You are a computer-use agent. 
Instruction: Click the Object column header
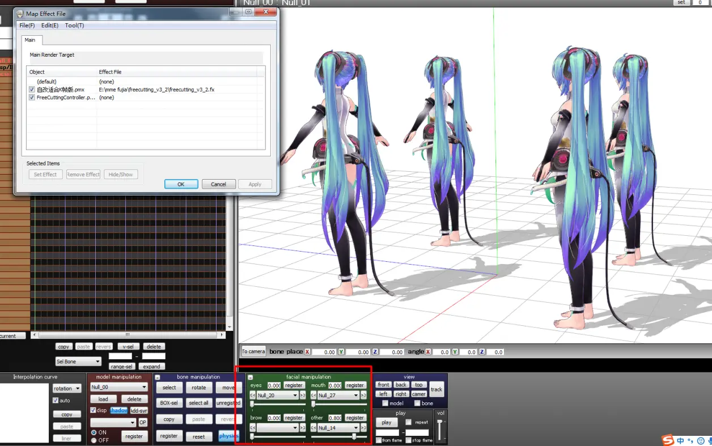pyautogui.click(x=62, y=72)
